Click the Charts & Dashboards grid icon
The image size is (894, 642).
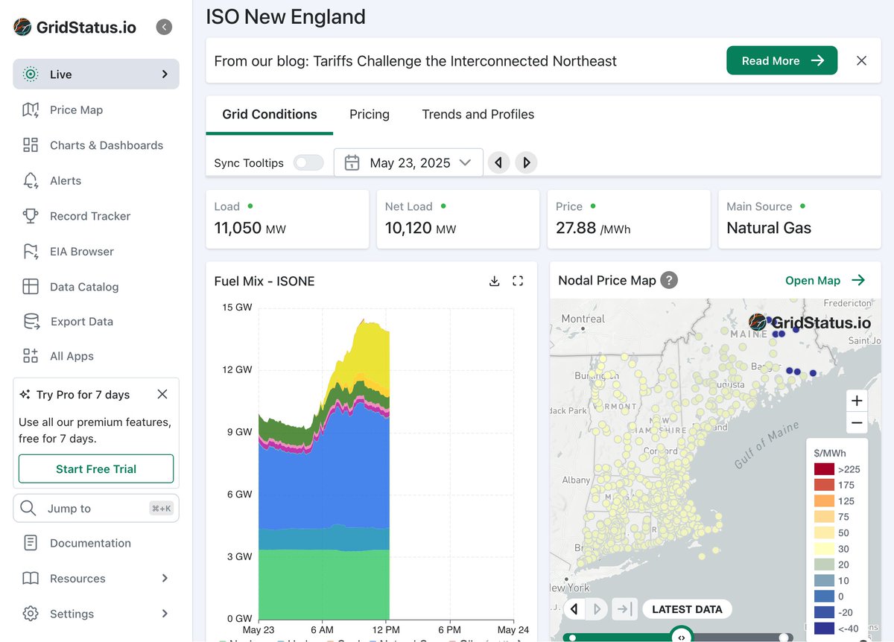[31, 145]
